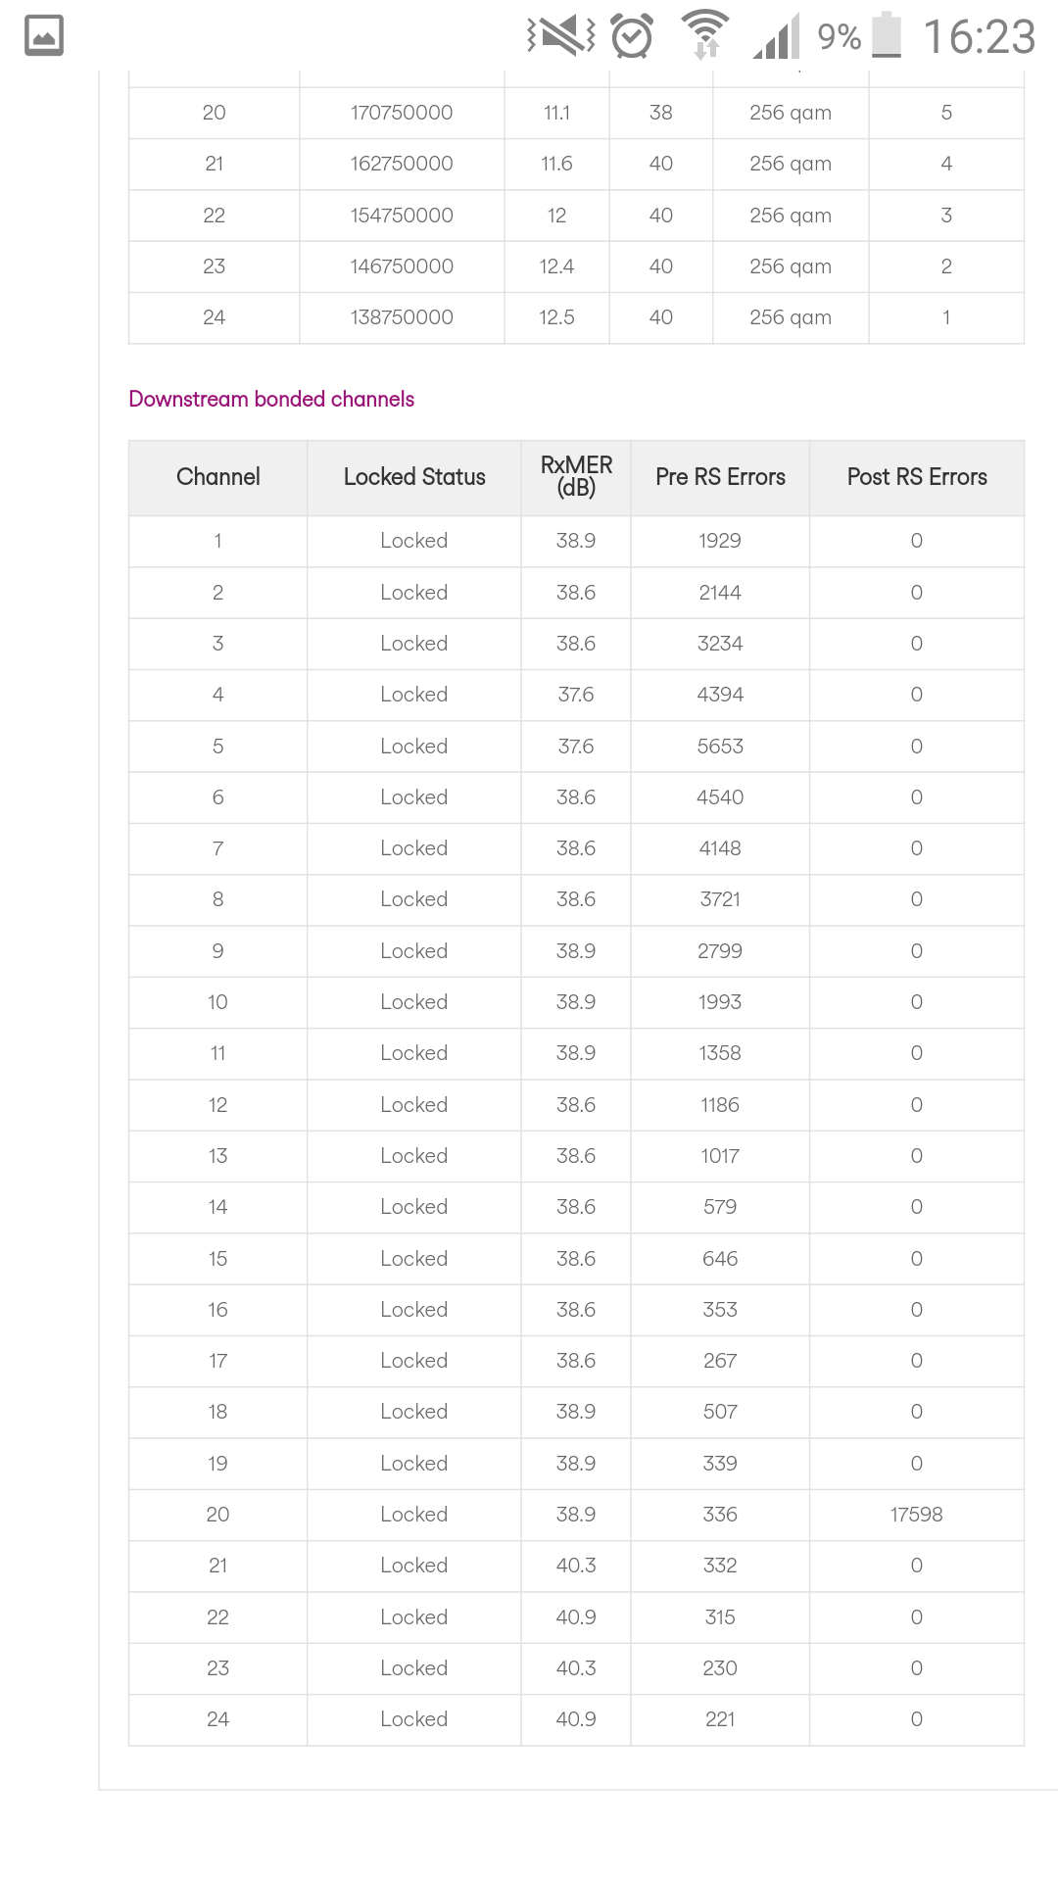Tap the alarm clock status icon

(x=633, y=35)
